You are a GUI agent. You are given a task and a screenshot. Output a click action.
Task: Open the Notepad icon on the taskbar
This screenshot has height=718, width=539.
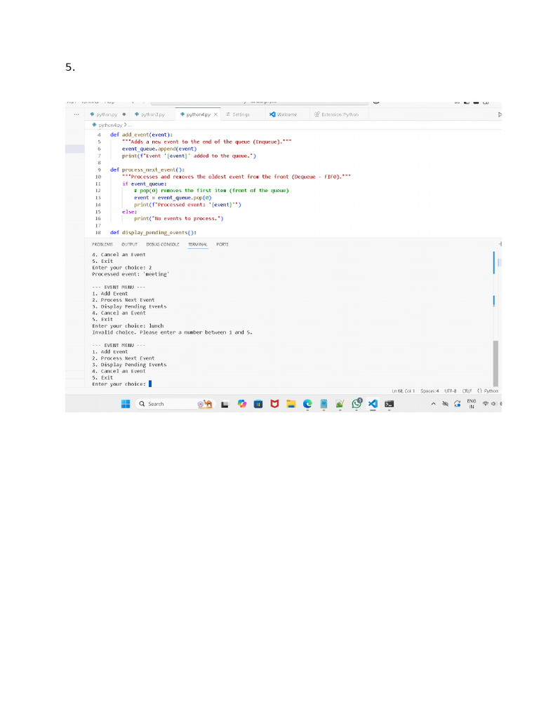324,404
